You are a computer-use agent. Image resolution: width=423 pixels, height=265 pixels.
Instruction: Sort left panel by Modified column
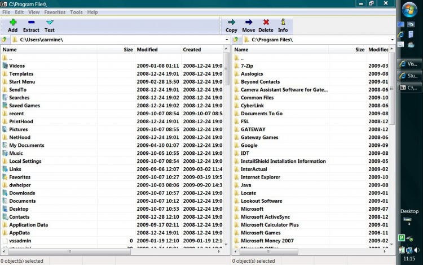click(158, 49)
